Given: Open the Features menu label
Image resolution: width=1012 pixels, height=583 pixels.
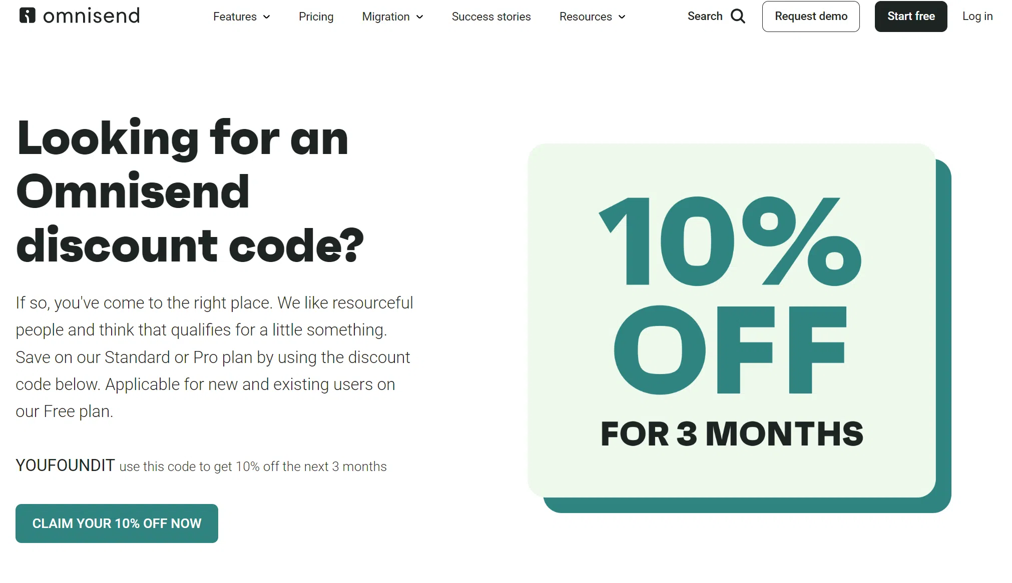Looking at the screenshot, I should coord(235,17).
